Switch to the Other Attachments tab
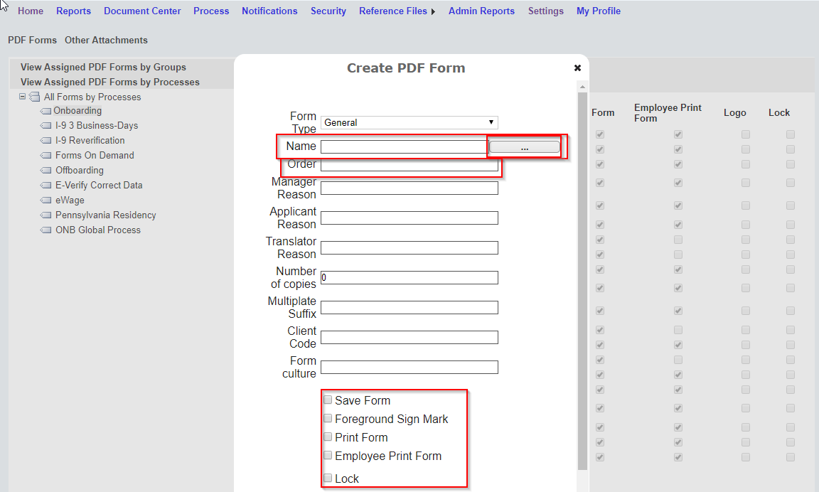Image resolution: width=819 pixels, height=492 pixels. coord(105,40)
